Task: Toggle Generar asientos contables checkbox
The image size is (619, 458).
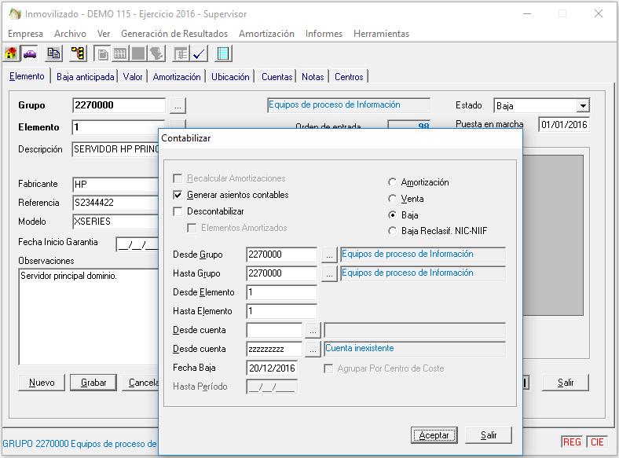Action: tap(178, 195)
